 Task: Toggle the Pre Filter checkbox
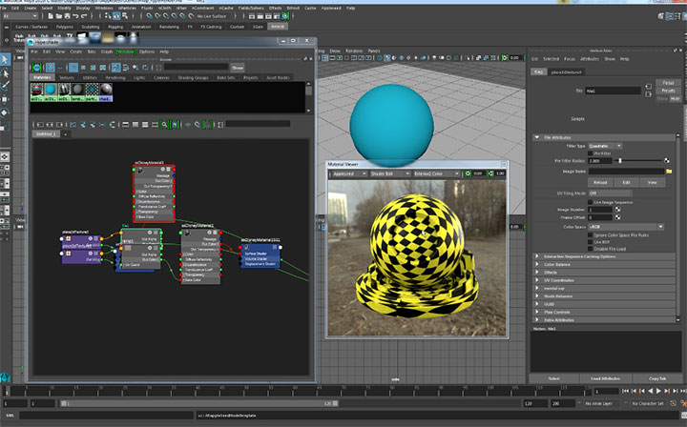[591, 153]
